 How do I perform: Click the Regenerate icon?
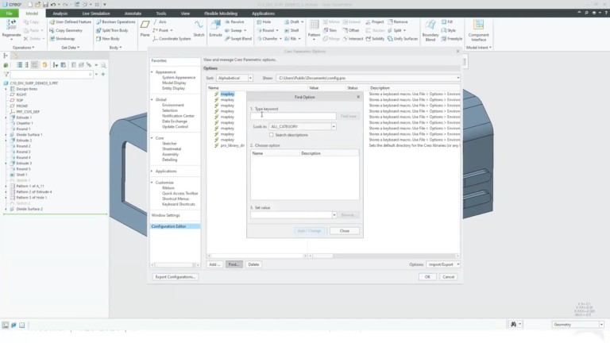[x=11, y=25]
